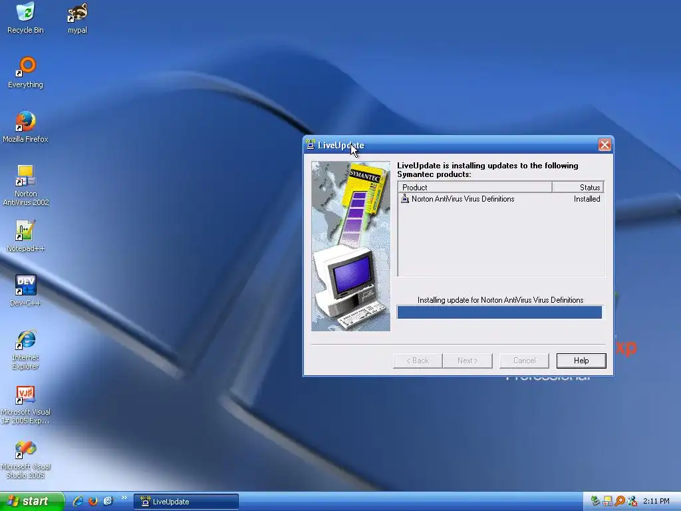Click the LiveUpdate title bar icon

tap(310, 144)
